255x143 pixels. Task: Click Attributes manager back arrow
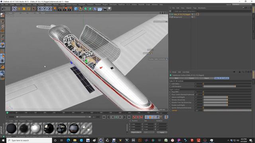pyautogui.click(x=234, y=72)
